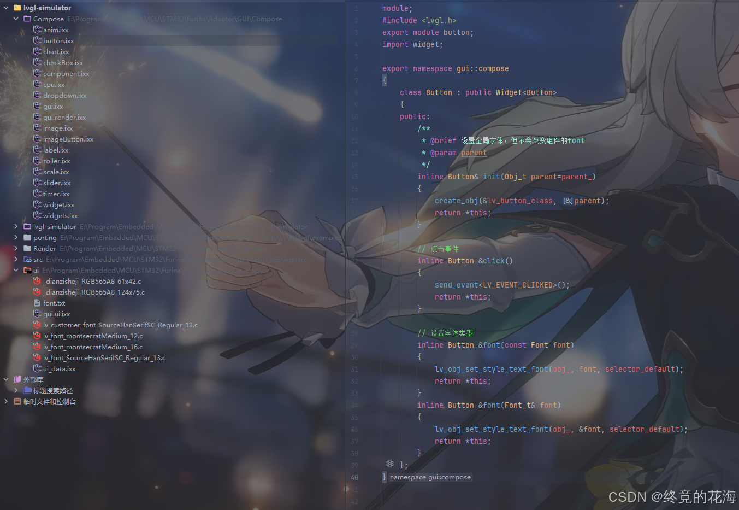The height and width of the screenshot is (510, 739).
Task: Click the gui.ixx file icon
Action: (37, 106)
